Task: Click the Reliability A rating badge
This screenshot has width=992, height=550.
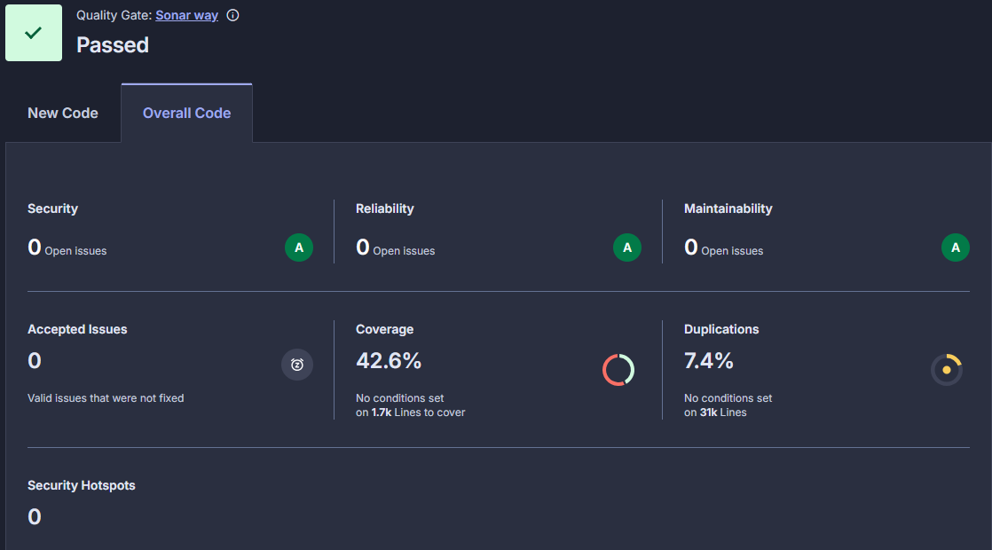Action: point(627,247)
